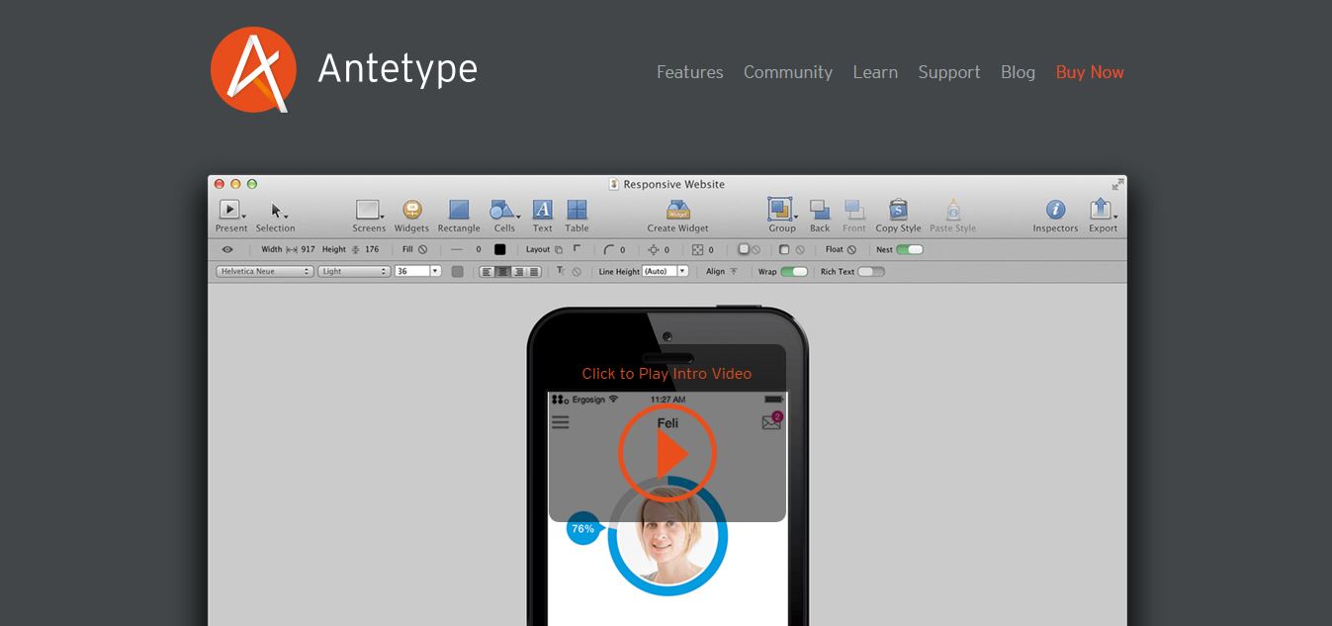1332x626 pixels.
Task: Play the intro video
Action: point(667,454)
